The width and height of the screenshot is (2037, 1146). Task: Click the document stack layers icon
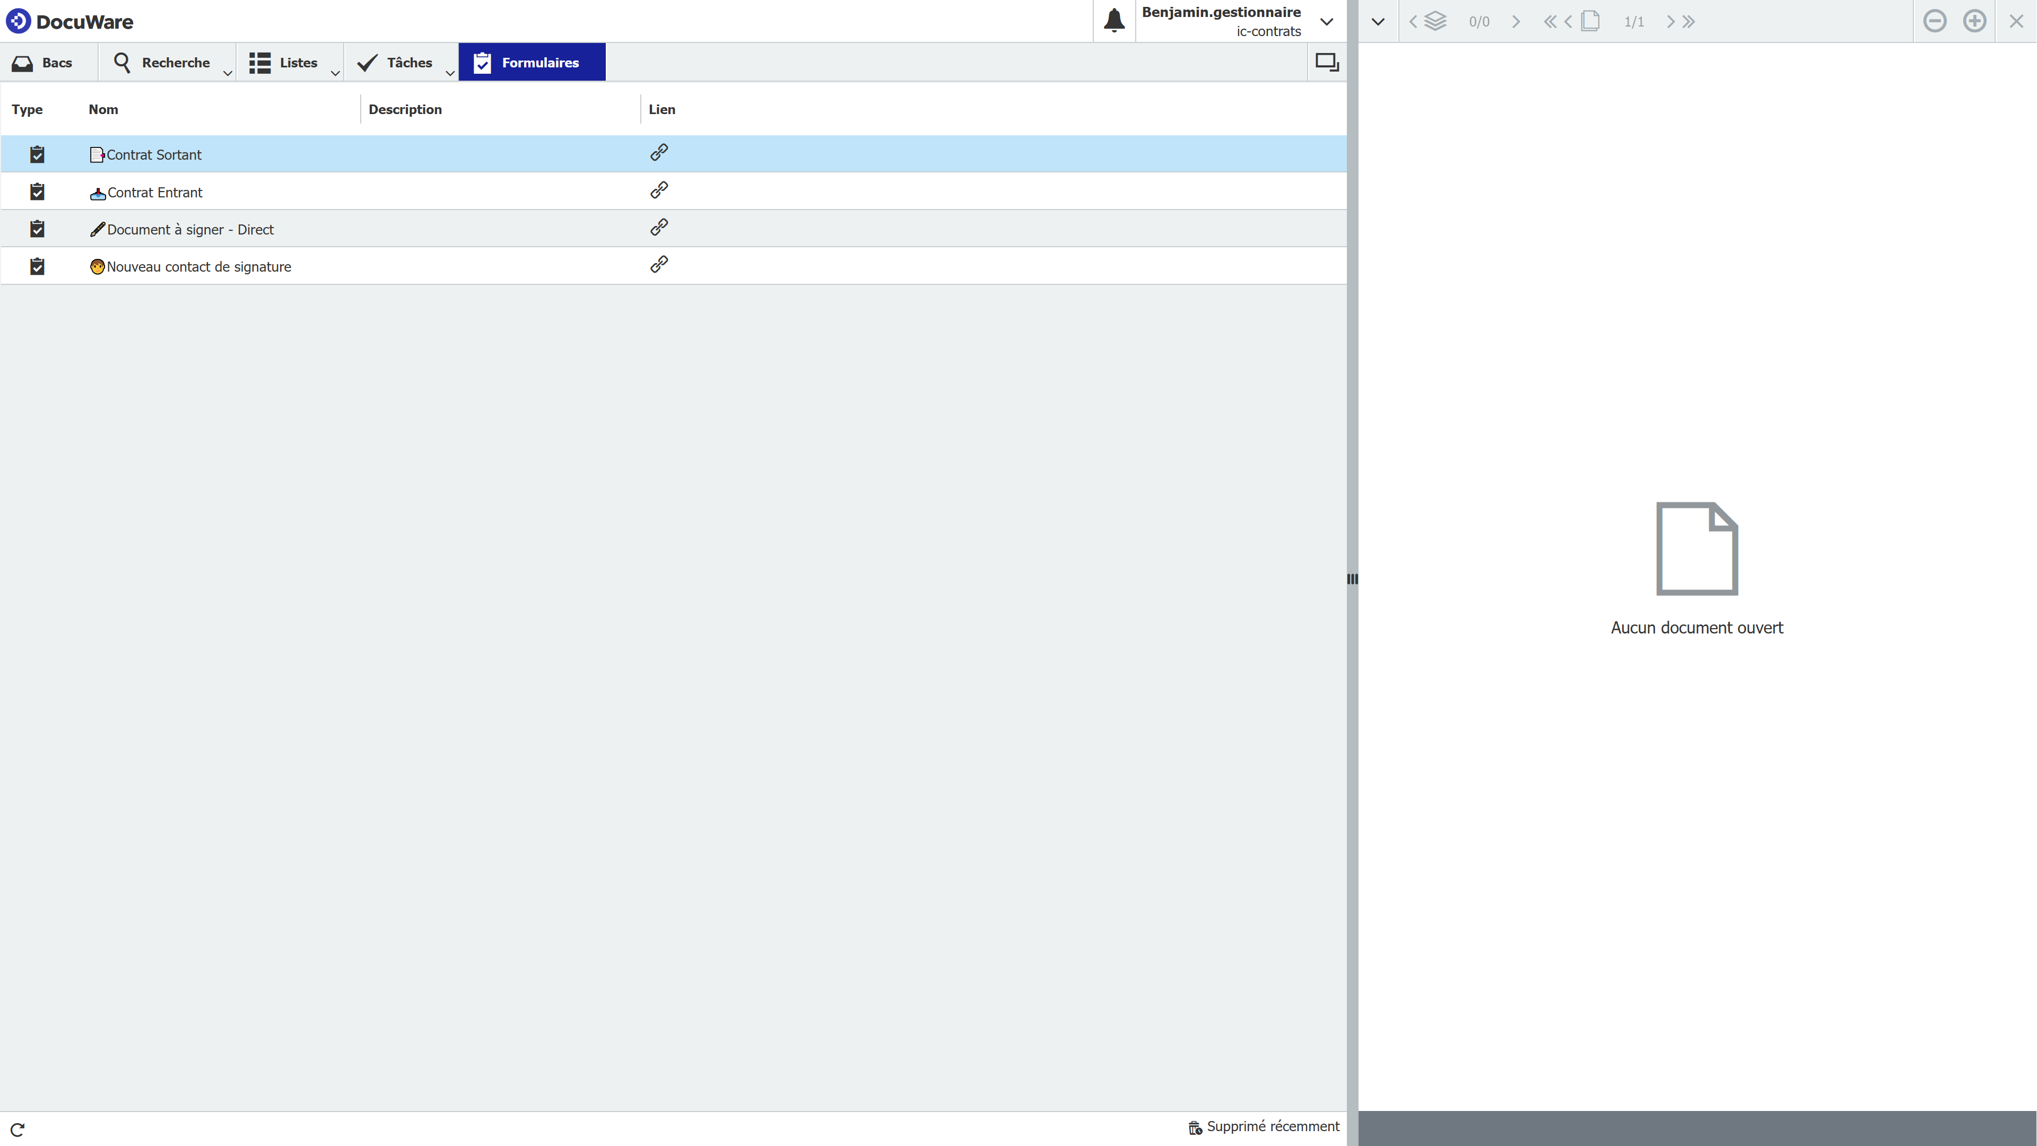[x=1435, y=21]
